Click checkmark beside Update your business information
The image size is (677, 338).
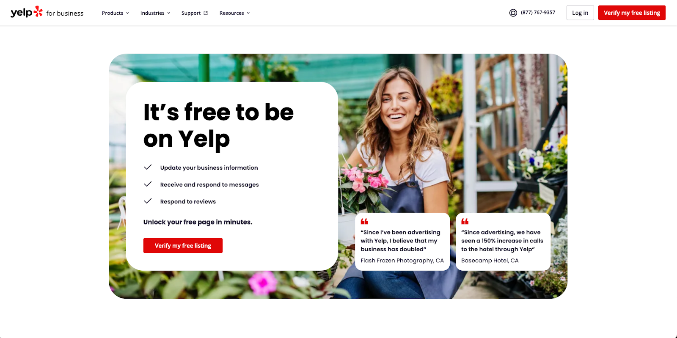click(x=148, y=167)
